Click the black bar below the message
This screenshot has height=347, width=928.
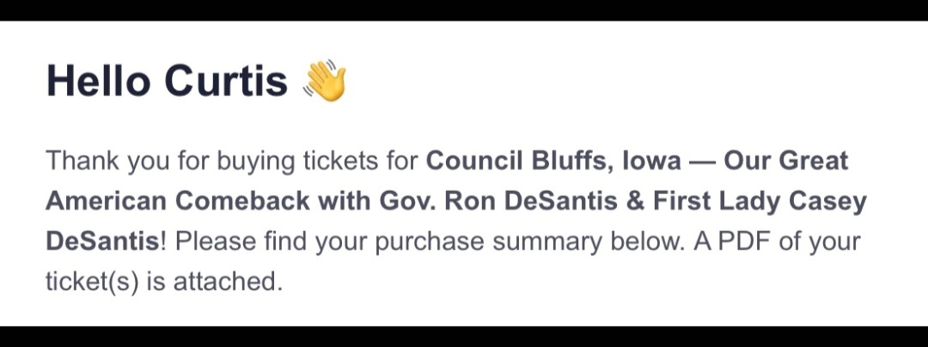coord(464,337)
